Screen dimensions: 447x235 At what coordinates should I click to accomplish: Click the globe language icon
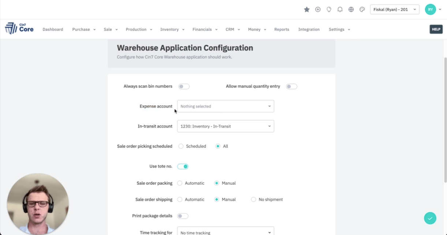click(x=351, y=10)
